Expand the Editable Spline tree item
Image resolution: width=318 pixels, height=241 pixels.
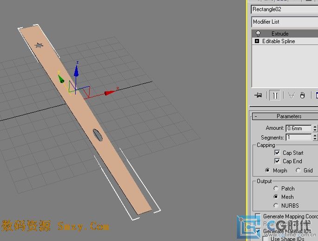pos(257,41)
